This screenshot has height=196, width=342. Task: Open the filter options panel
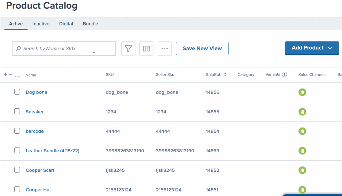[128, 48]
